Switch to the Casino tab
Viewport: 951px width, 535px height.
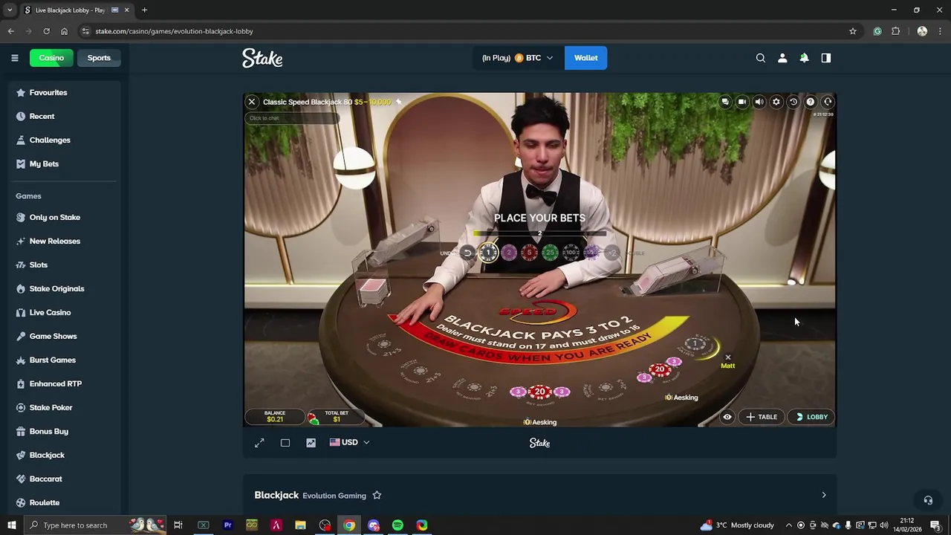pyautogui.click(x=51, y=58)
